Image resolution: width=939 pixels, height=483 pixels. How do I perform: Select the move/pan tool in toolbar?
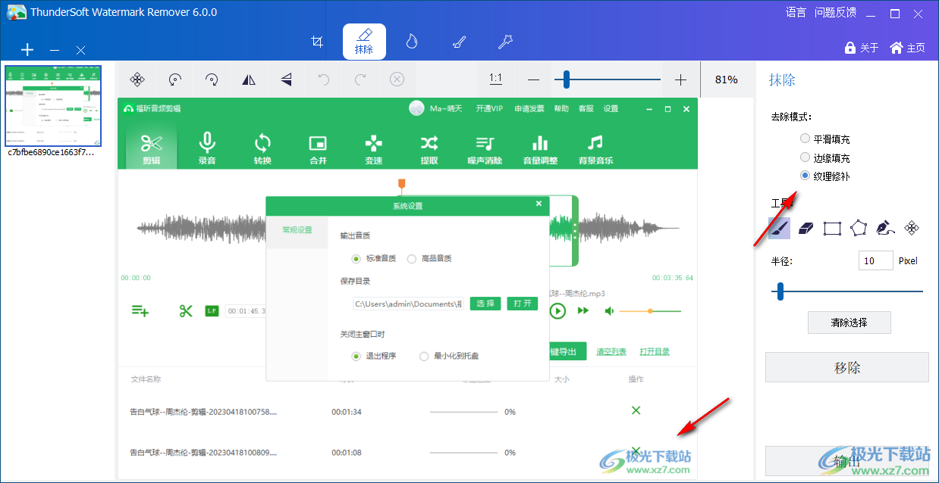[137, 79]
